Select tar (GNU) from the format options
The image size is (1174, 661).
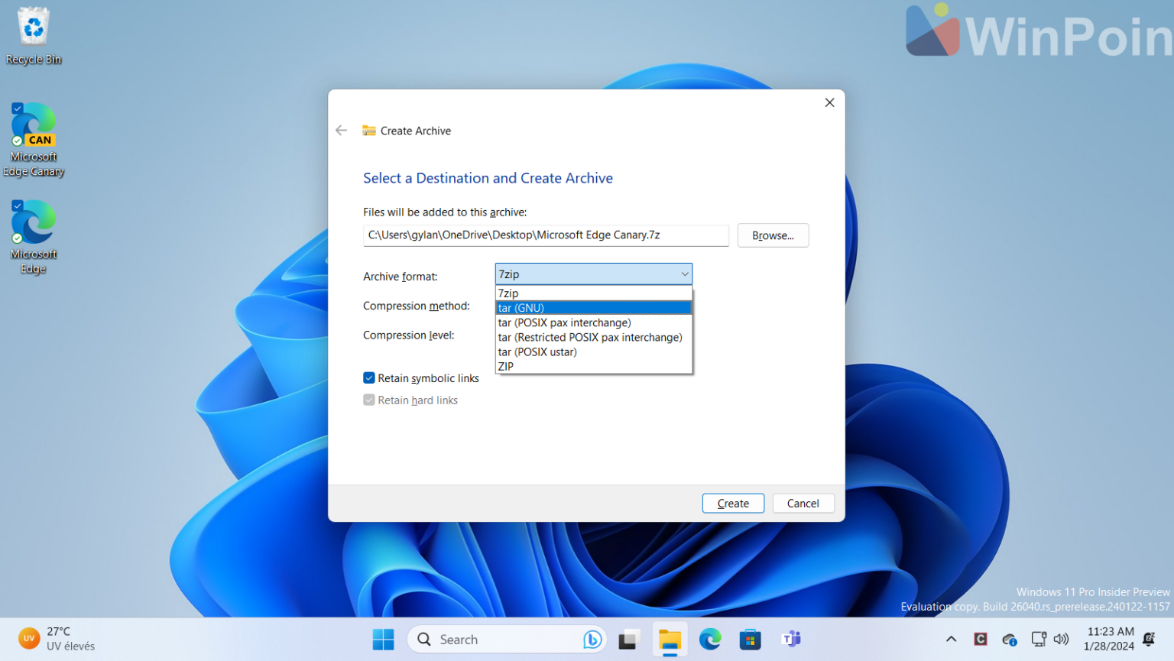pyautogui.click(x=521, y=307)
